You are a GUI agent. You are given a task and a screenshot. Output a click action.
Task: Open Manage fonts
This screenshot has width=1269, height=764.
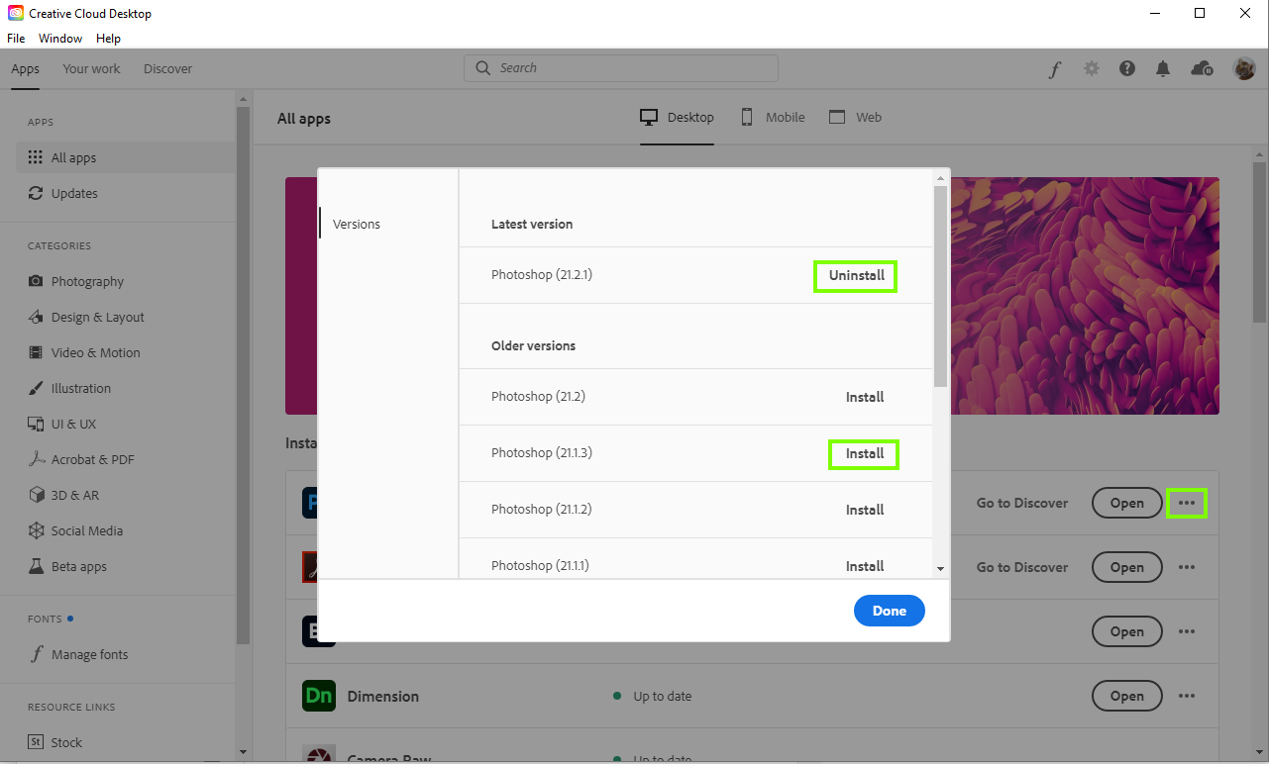tap(89, 654)
